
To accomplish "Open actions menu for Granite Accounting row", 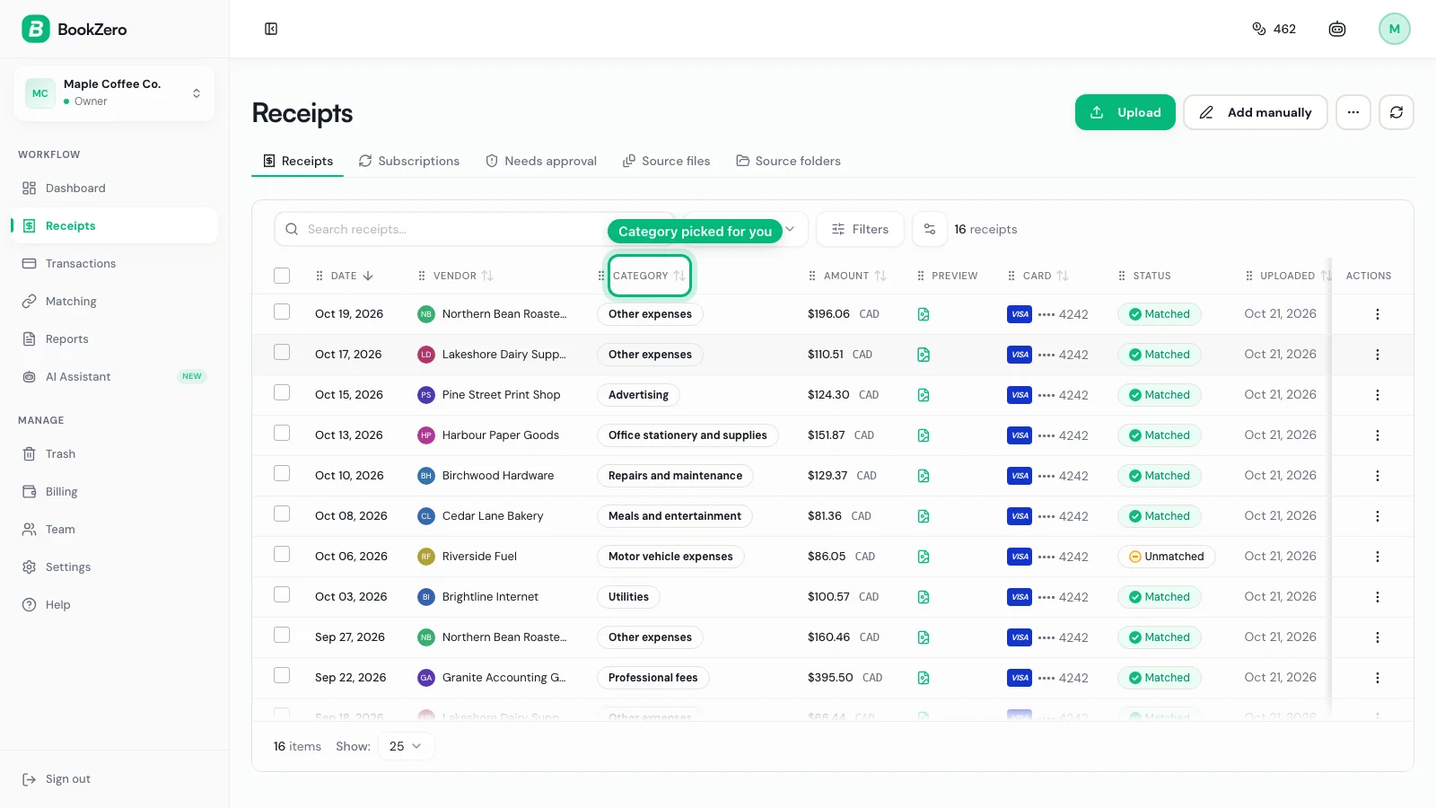I will pyautogui.click(x=1377, y=678).
